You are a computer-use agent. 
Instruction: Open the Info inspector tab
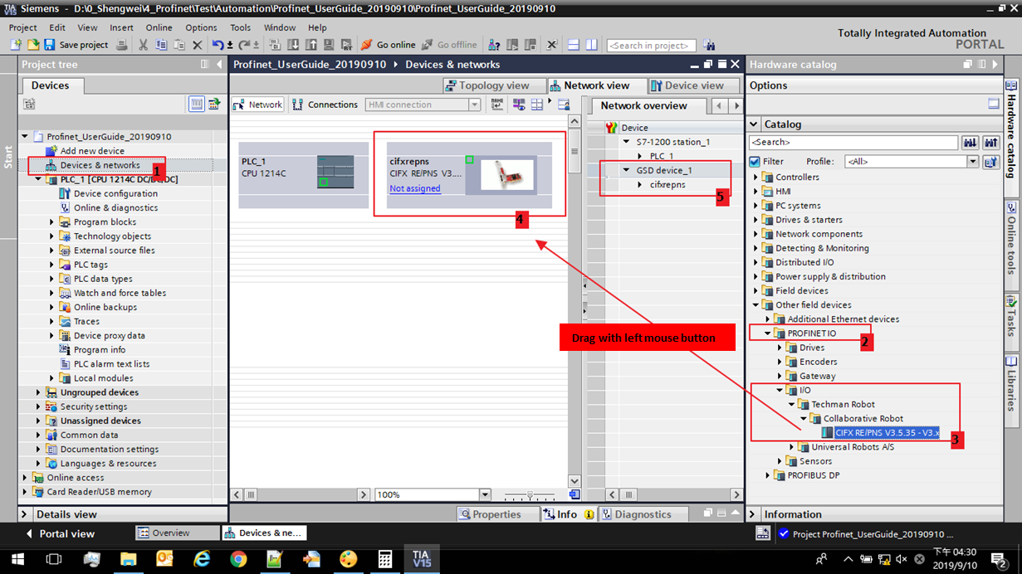568,514
